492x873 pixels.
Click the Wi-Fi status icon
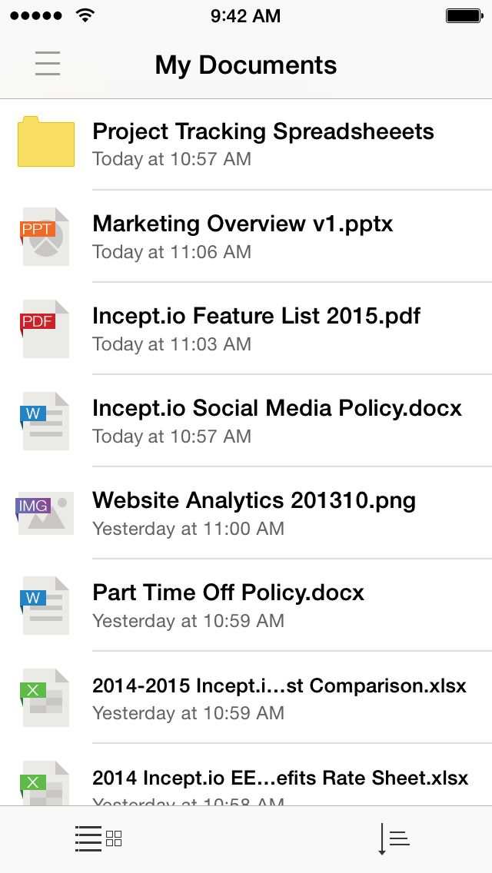[86, 15]
